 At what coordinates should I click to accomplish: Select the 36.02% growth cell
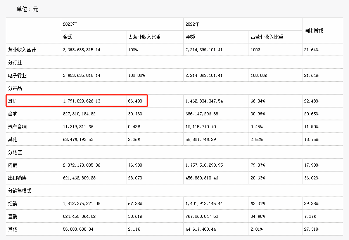tap(311, 178)
